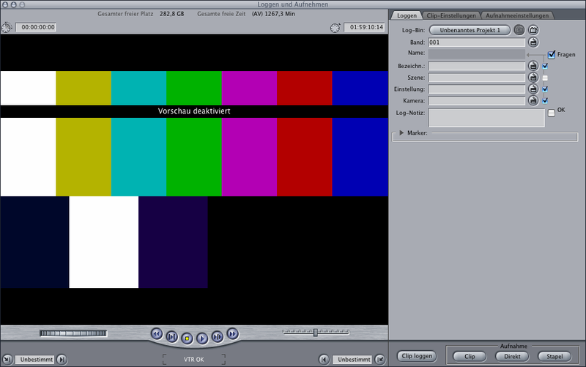The height and width of the screenshot is (367, 586).
Task: Start tape playback with the play button
Action: point(202,338)
